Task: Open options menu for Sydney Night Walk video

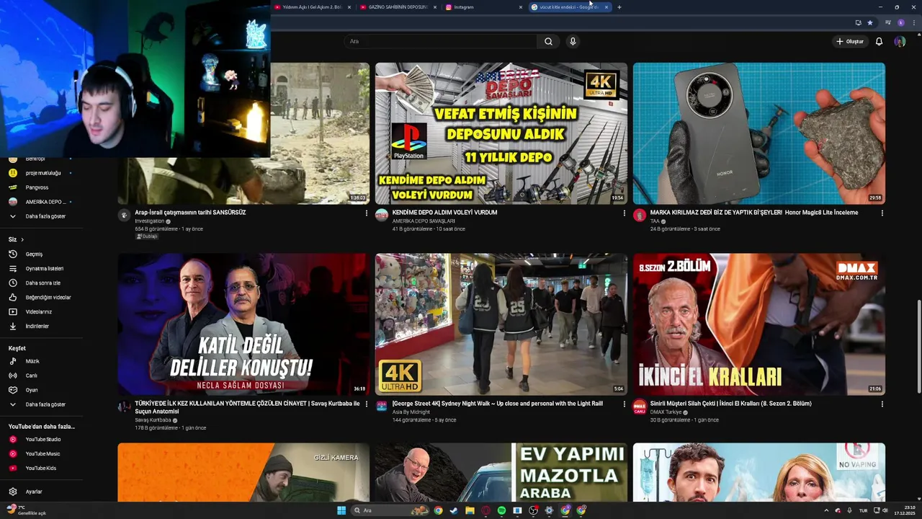Action: point(624,404)
